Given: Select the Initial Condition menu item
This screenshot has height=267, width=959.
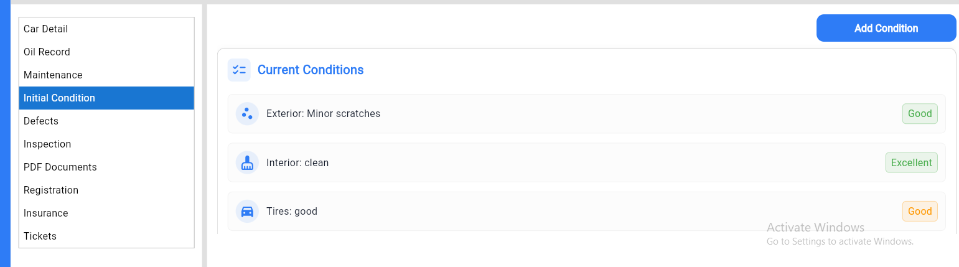Looking at the screenshot, I should (x=59, y=98).
